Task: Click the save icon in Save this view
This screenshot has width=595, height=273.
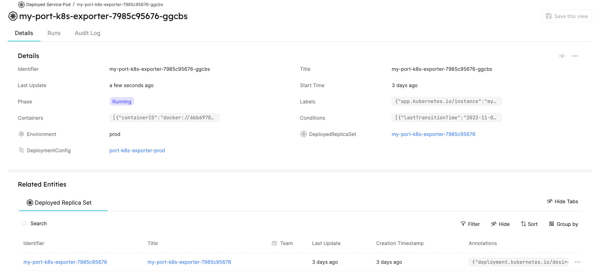Action: pos(549,16)
